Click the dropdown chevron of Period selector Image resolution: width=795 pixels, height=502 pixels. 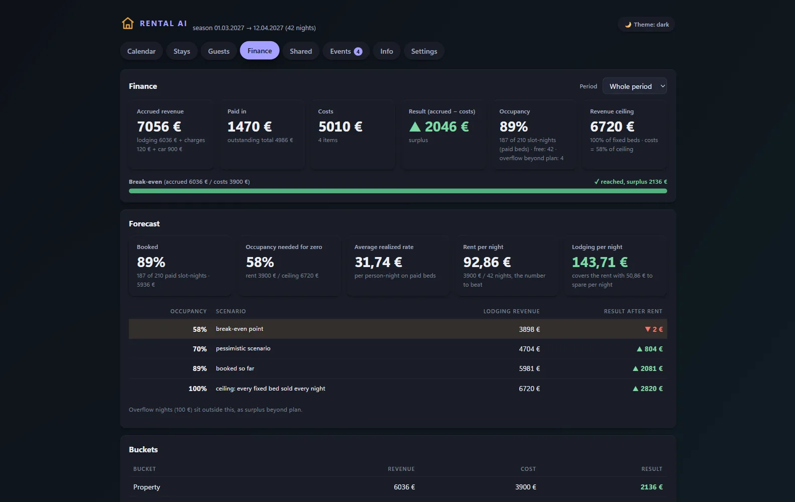[662, 86]
